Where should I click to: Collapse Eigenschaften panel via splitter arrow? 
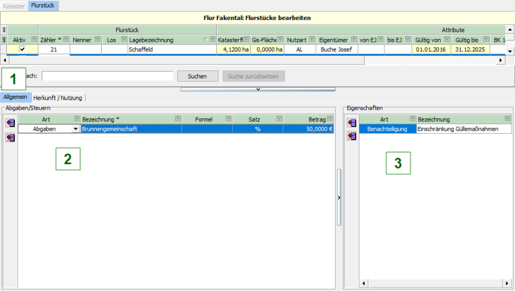click(339, 197)
